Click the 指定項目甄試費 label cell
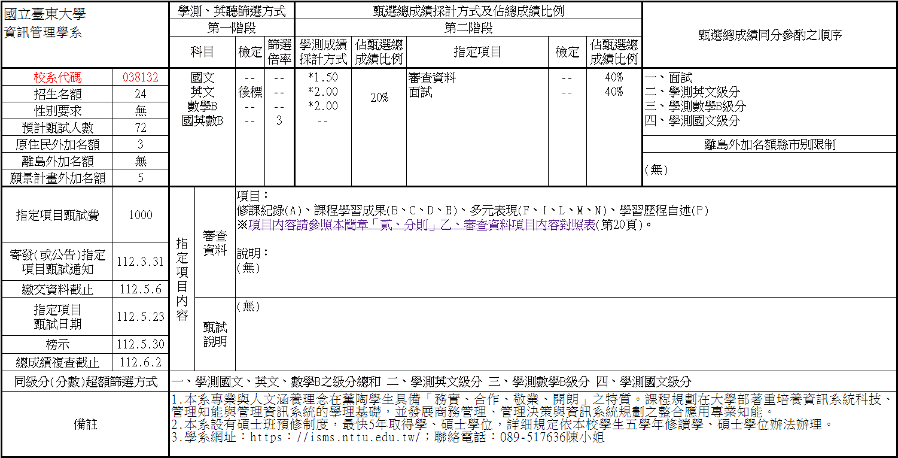Screen dimensions: 898x458 tap(57, 215)
